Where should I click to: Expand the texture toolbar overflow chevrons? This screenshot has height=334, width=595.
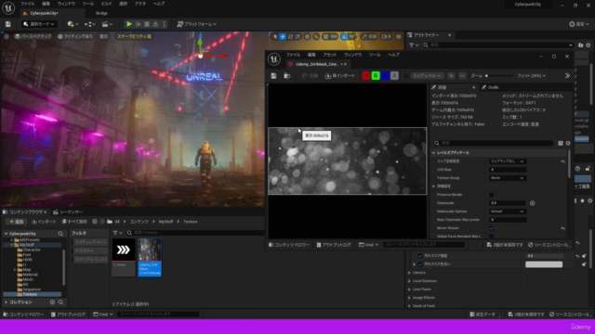pos(567,76)
